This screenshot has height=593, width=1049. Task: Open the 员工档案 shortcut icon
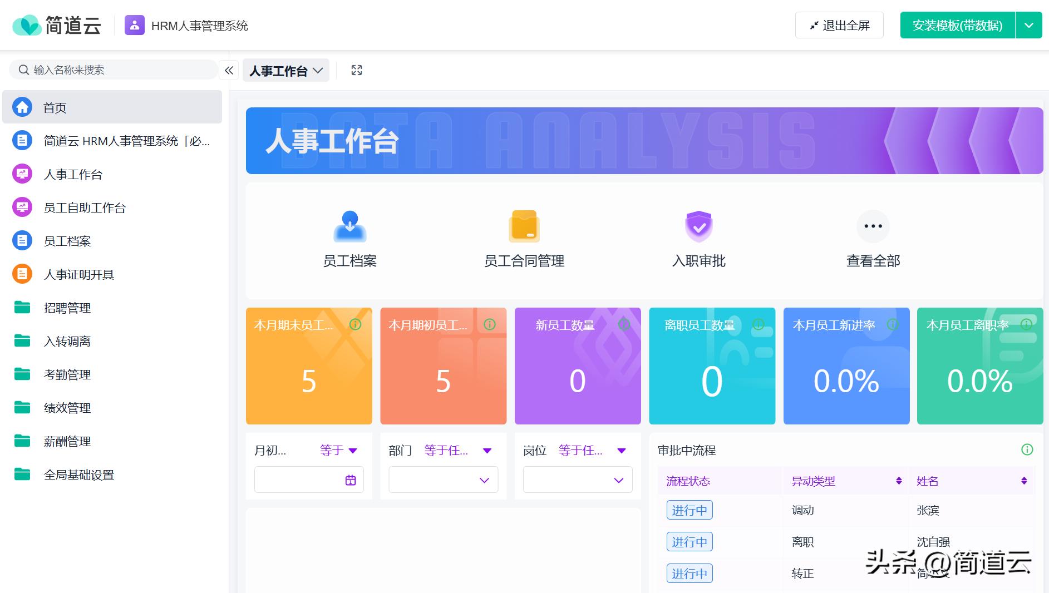(x=349, y=226)
